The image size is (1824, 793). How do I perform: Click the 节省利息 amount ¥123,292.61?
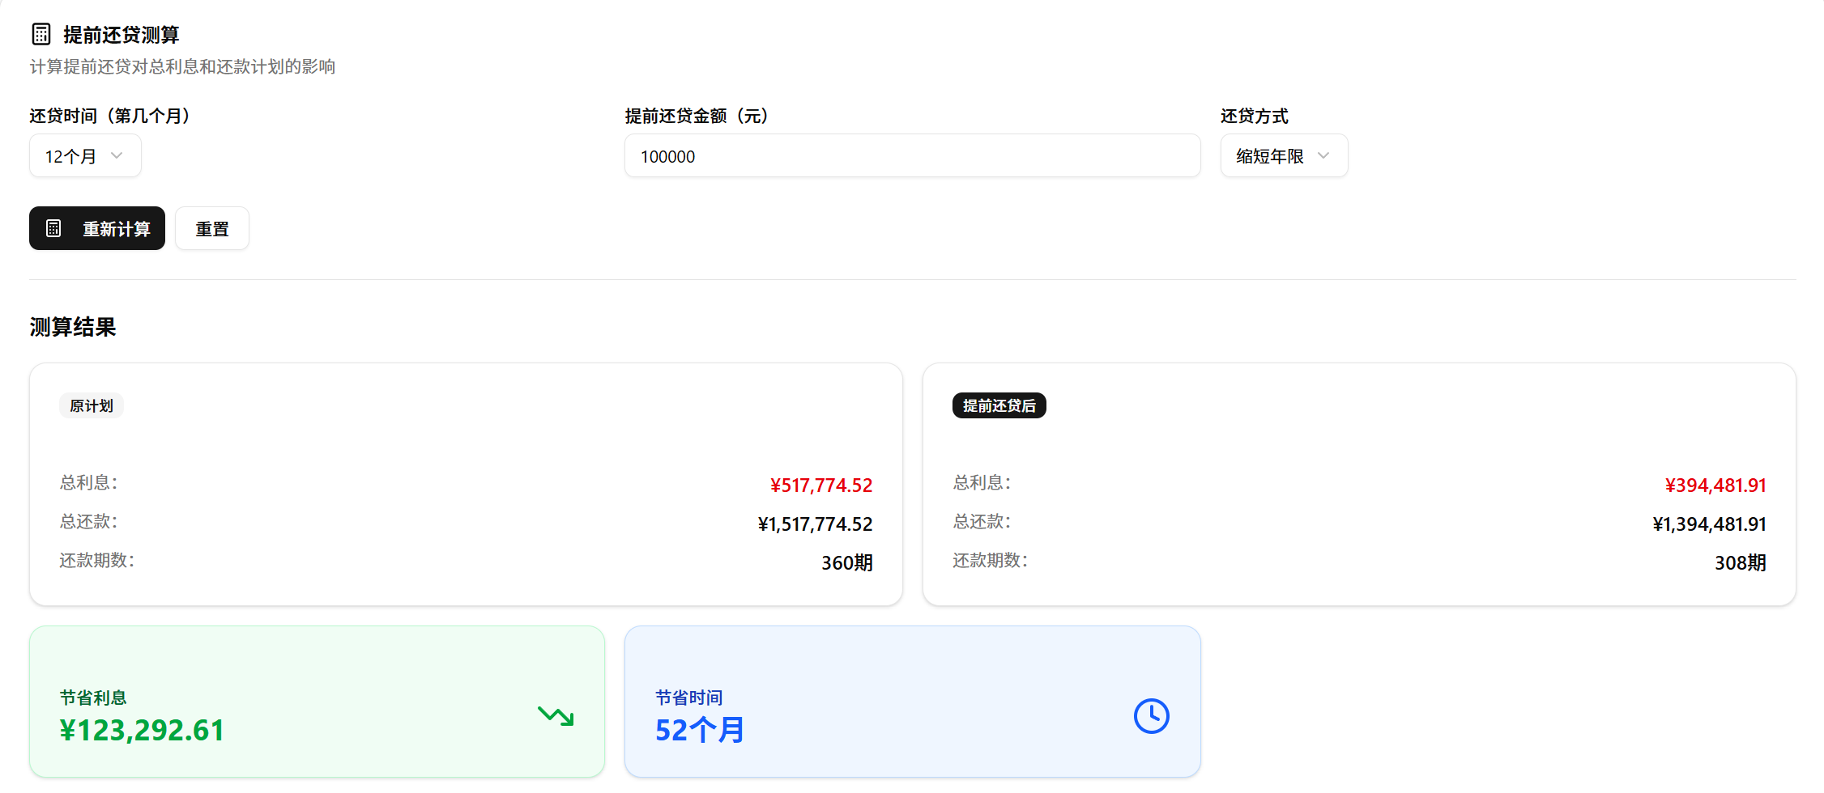142,730
